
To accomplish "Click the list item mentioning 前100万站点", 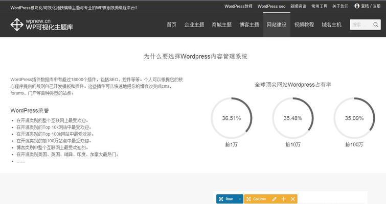I will click(54, 141).
